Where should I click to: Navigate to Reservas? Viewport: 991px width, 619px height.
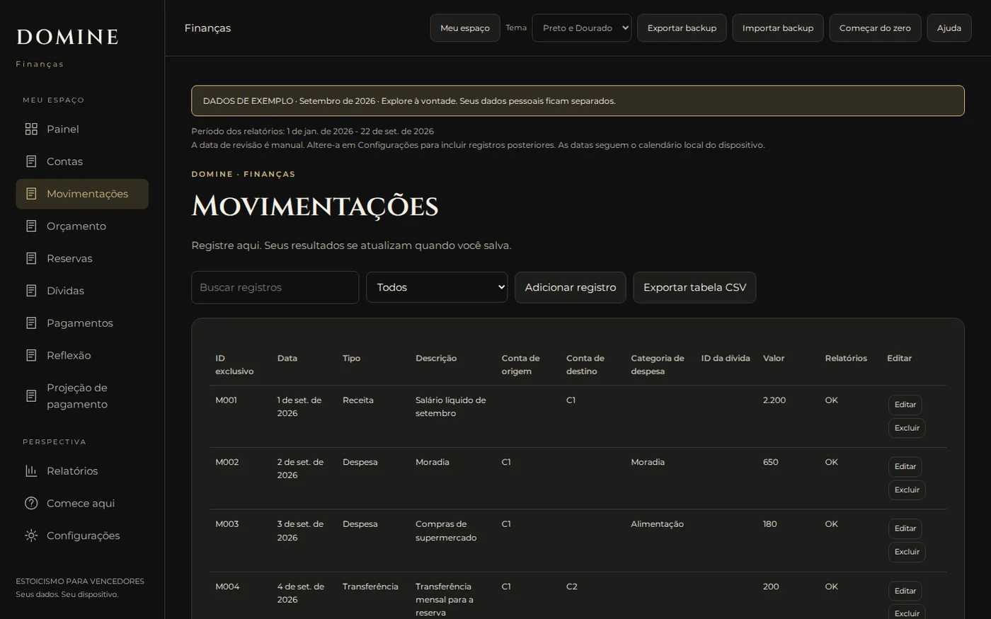coord(82,258)
